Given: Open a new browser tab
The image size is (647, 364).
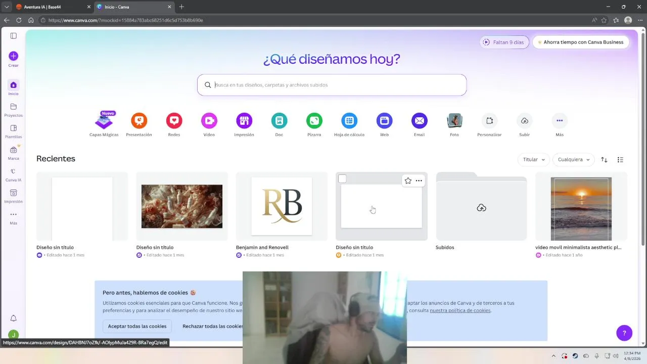Looking at the screenshot, I should [181, 7].
